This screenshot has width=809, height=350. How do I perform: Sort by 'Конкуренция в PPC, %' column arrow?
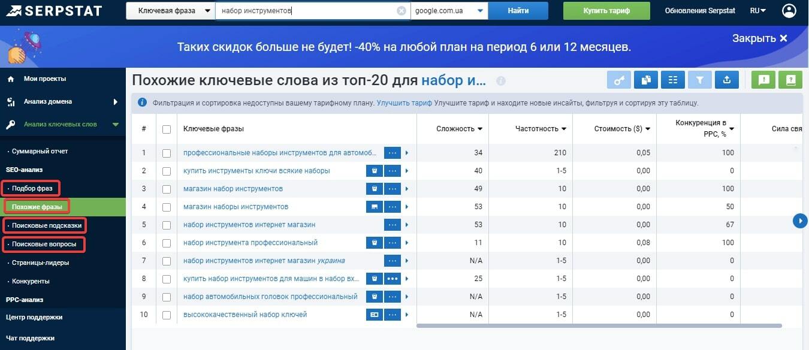(x=732, y=129)
